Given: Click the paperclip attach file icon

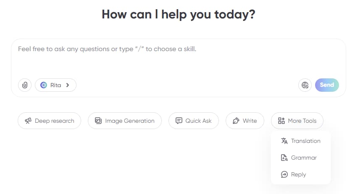Looking at the screenshot, I should tap(25, 85).
